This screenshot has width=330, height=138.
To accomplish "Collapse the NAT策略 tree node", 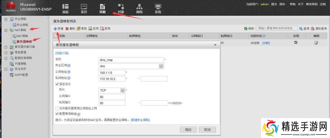I will click(6, 30).
